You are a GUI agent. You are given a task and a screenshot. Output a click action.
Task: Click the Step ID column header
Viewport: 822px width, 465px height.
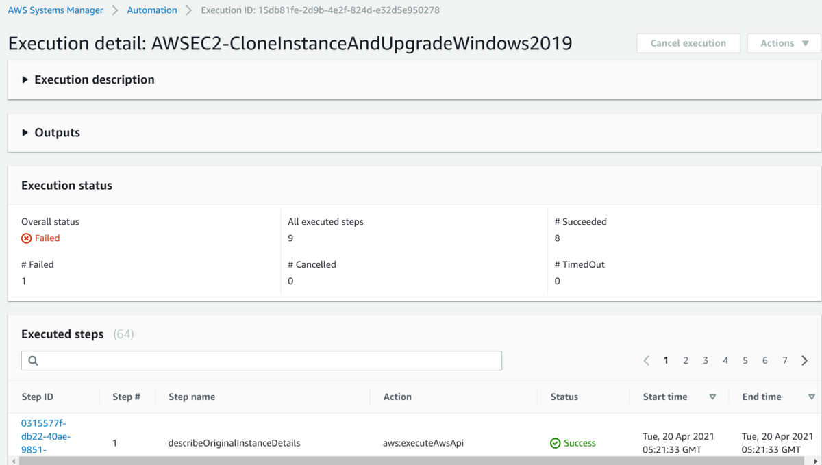click(x=37, y=397)
